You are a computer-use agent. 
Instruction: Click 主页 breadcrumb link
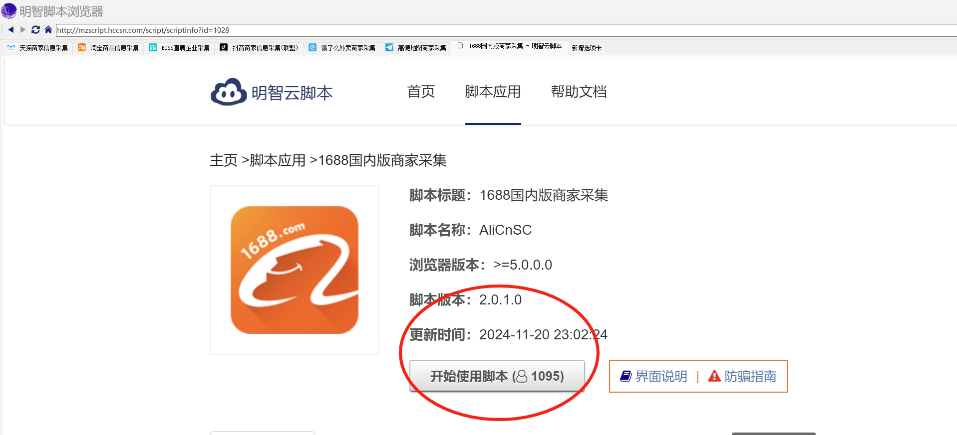click(224, 160)
